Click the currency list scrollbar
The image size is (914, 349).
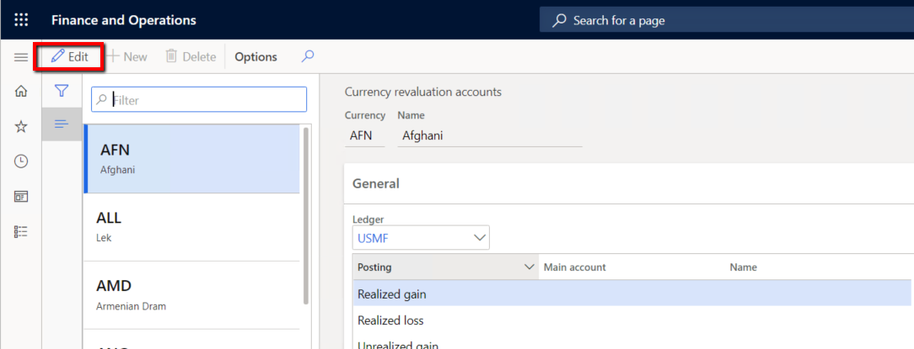pyautogui.click(x=305, y=215)
